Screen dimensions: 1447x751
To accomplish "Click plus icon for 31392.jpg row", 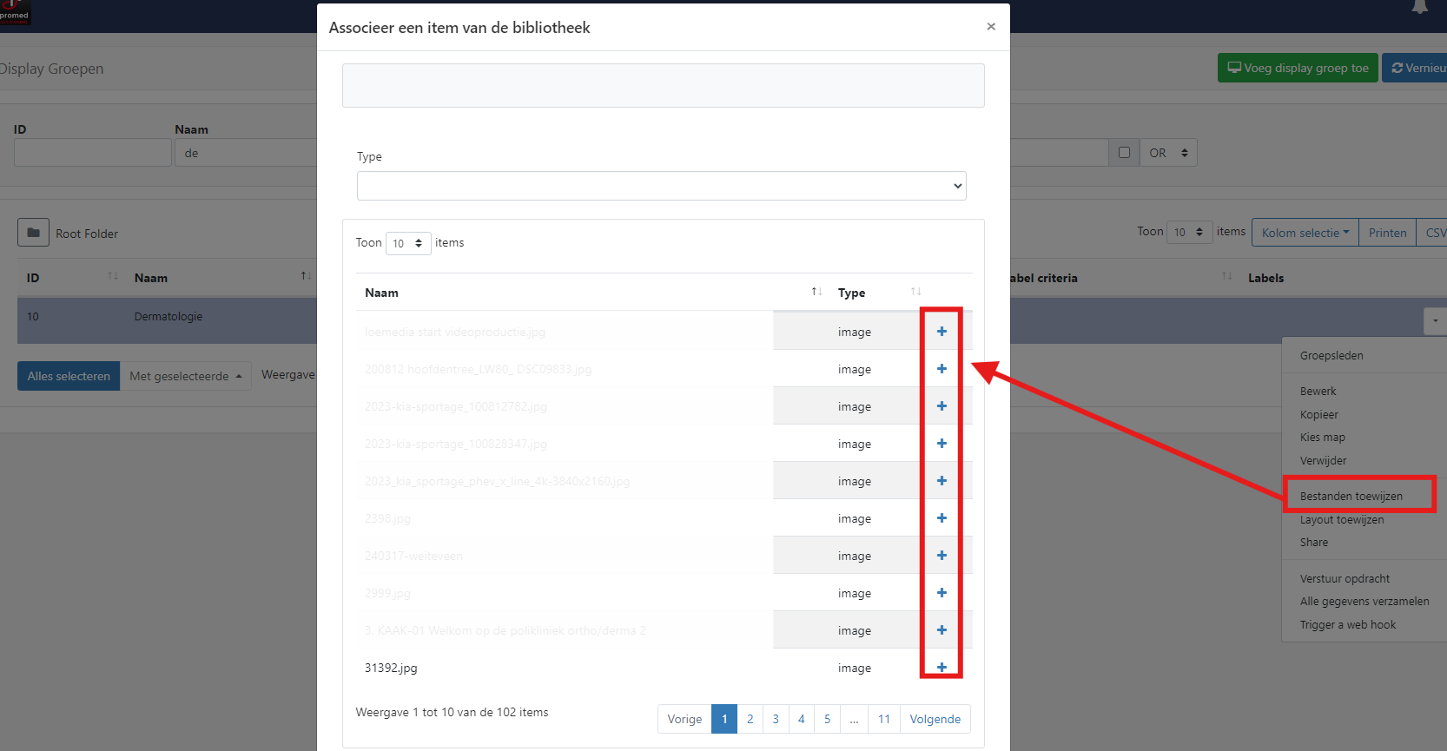I will pyautogui.click(x=942, y=667).
